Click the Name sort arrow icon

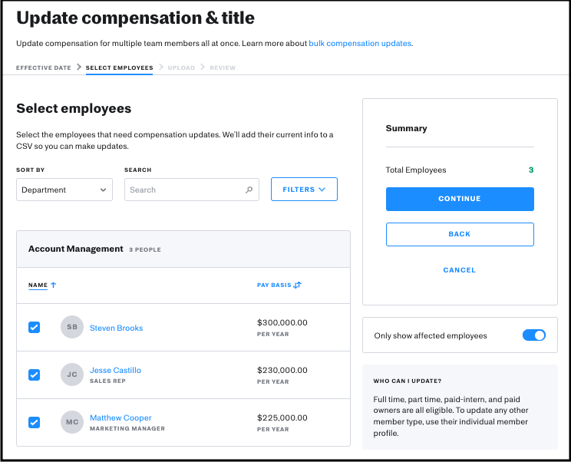[x=53, y=285]
